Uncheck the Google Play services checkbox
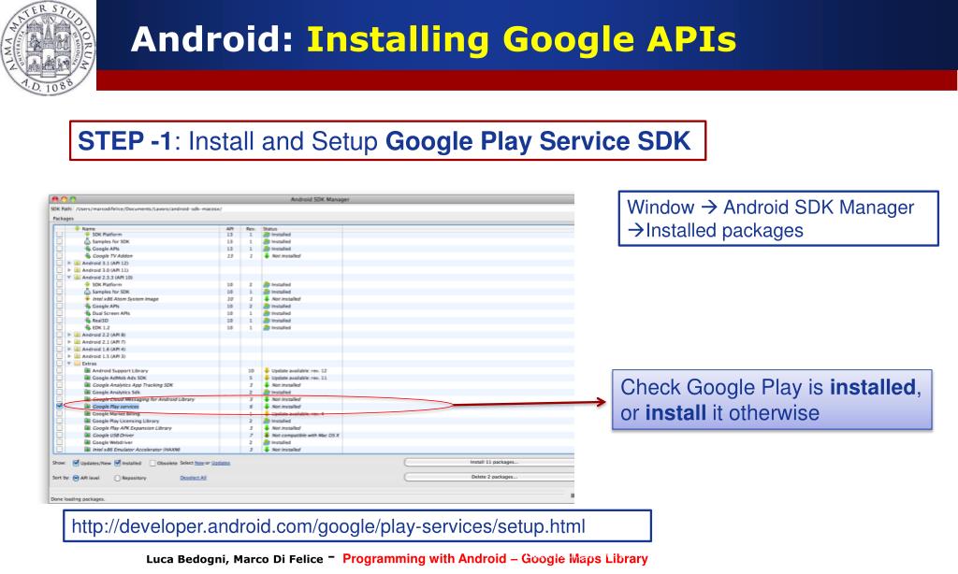This screenshot has width=958, height=574. [x=59, y=406]
